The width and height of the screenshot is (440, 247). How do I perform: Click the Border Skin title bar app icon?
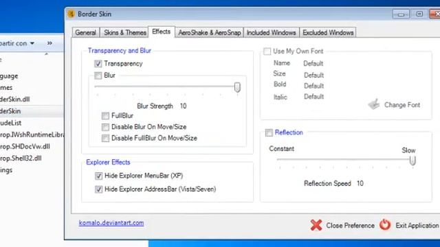click(71, 14)
